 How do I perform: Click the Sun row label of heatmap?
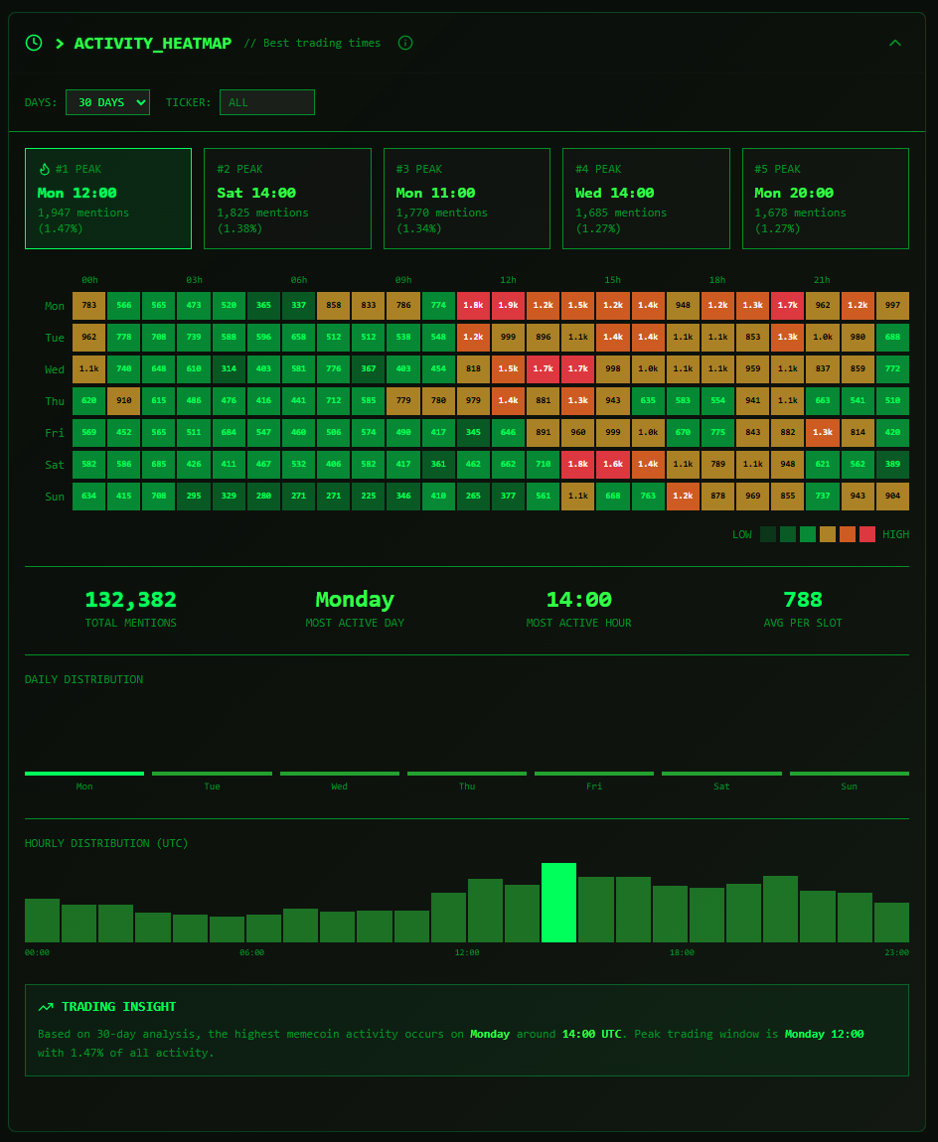coord(55,497)
